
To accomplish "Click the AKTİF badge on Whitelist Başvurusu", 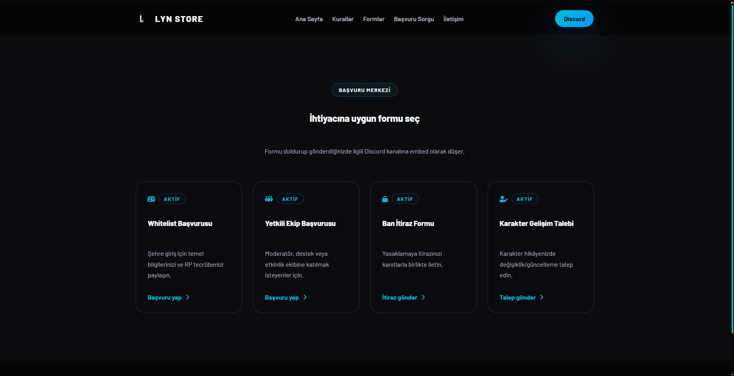I will [x=172, y=199].
